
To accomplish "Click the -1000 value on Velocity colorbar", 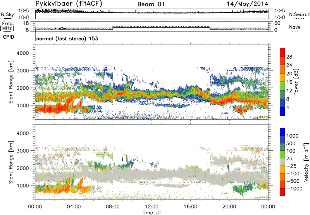I will click(294, 189).
